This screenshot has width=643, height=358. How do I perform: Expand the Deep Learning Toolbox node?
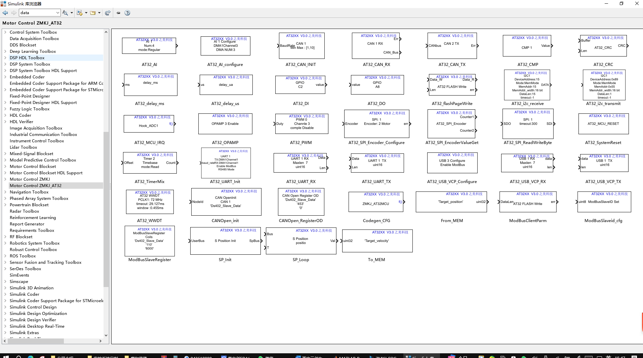click(5, 51)
